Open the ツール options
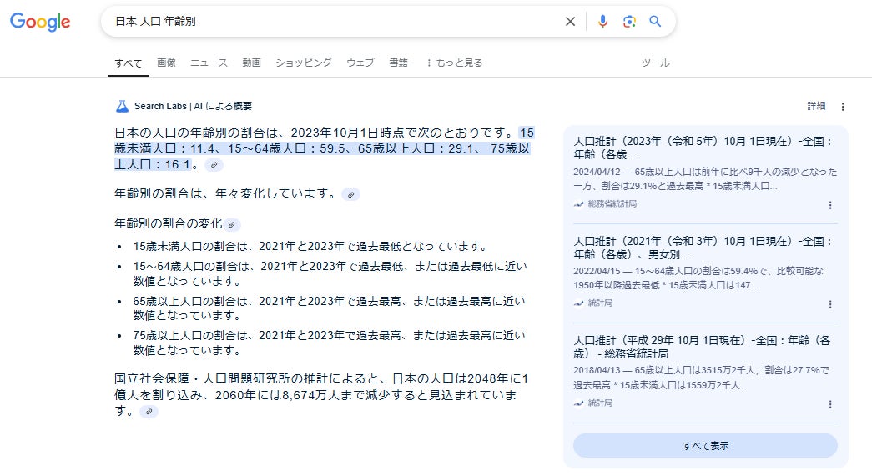The image size is (872, 476). [656, 63]
